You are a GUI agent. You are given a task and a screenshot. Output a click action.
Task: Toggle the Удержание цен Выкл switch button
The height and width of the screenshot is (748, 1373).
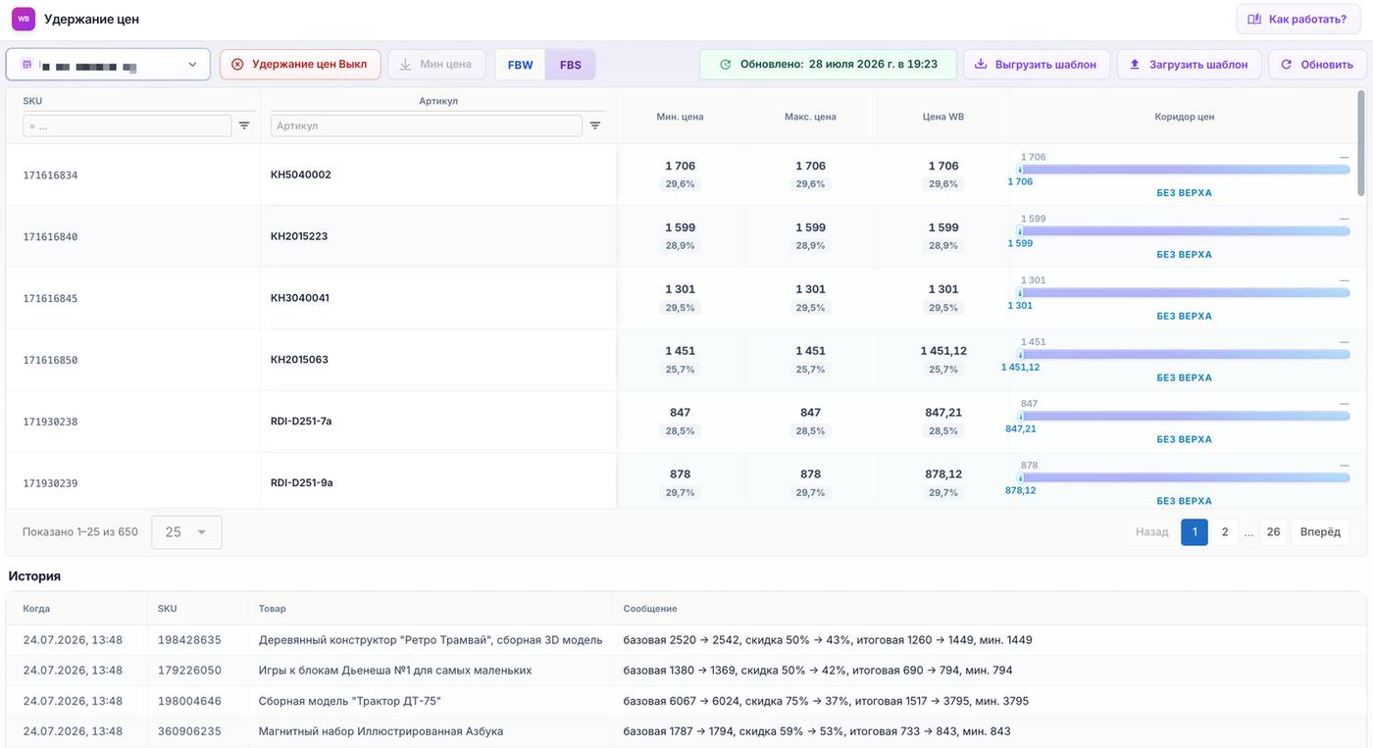coord(300,65)
